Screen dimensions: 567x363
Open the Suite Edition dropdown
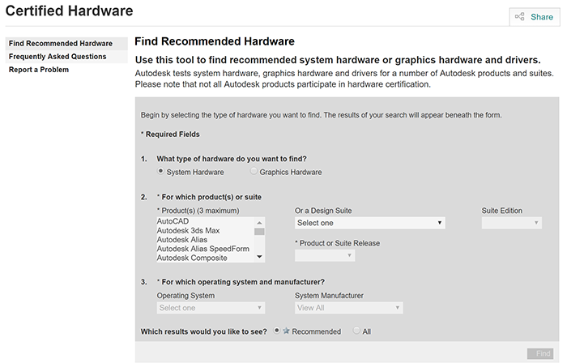click(511, 223)
